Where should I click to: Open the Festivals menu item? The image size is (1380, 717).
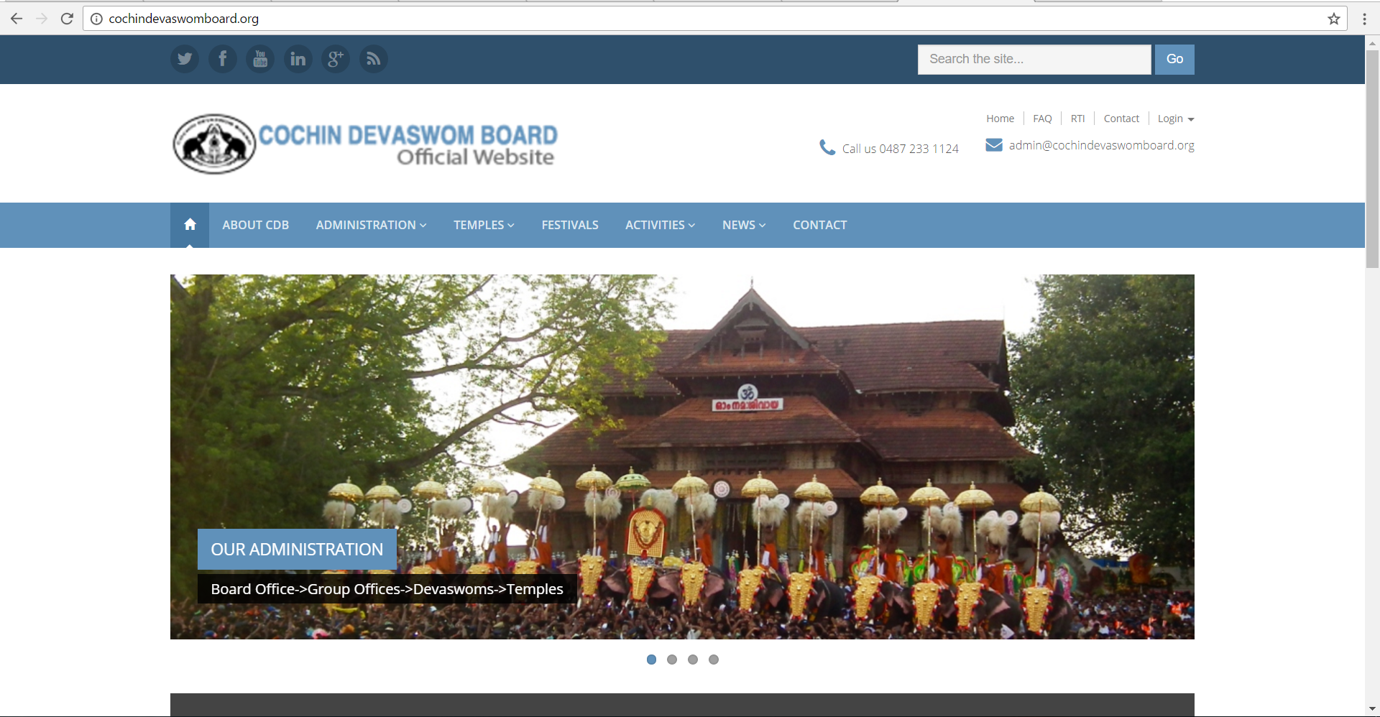coord(570,225)
